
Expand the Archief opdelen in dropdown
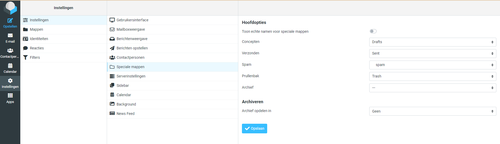pyautogui.click(x=432, y=111)
